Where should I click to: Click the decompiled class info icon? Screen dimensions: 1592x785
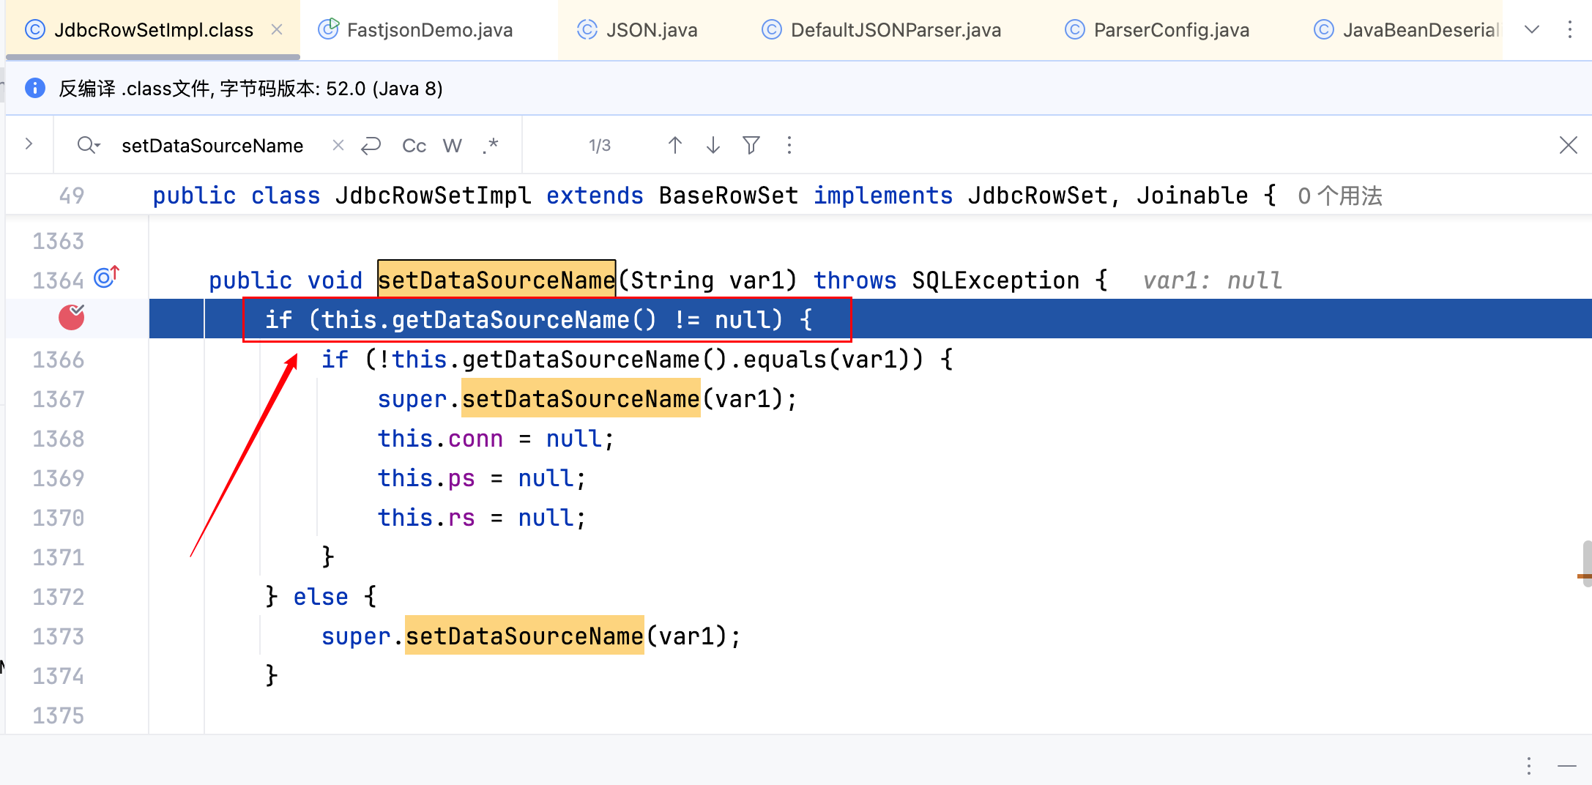34,89
